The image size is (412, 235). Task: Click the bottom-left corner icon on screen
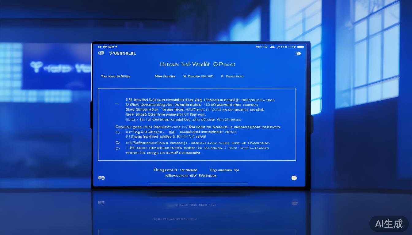[x=101, y=178]
